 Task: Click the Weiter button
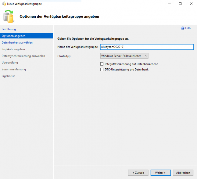click(x=161, y=173)
